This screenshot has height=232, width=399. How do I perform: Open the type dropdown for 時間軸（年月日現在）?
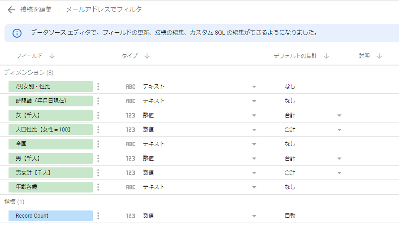click(254, 101)
